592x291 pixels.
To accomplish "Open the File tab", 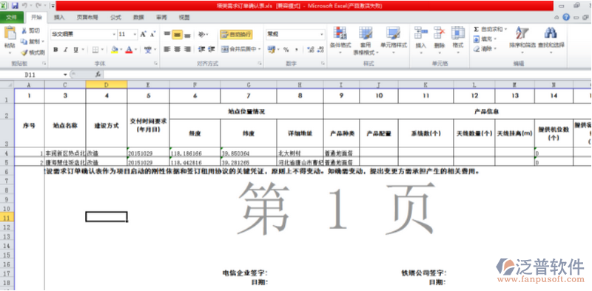I will (12, 17).
